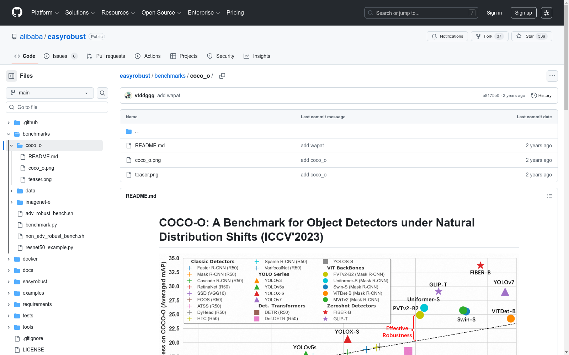This screenshot has width=569, height=355.
Task: Open the alibaba organization link
Action: (31, 37)
